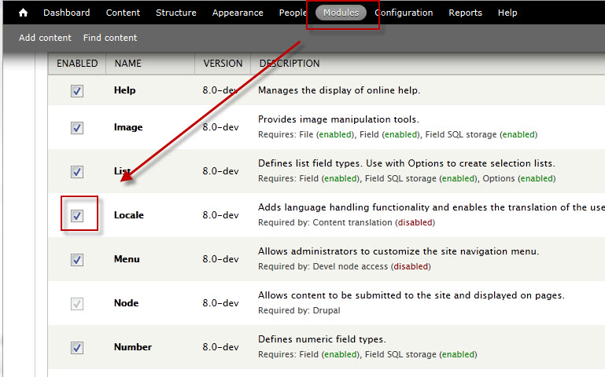Image resolution: width=605 pixels, height=377 pixels.
Task: Click the Find content shortcut link
Action: 110,38
